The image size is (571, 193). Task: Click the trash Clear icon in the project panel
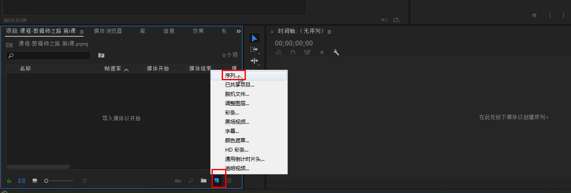229,181
